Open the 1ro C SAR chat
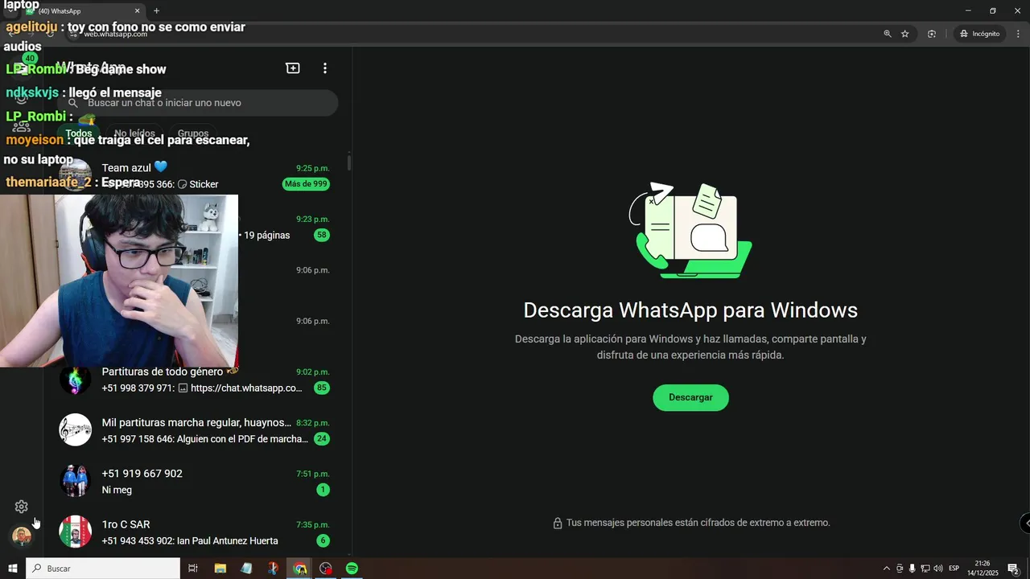 coord(197,532)
